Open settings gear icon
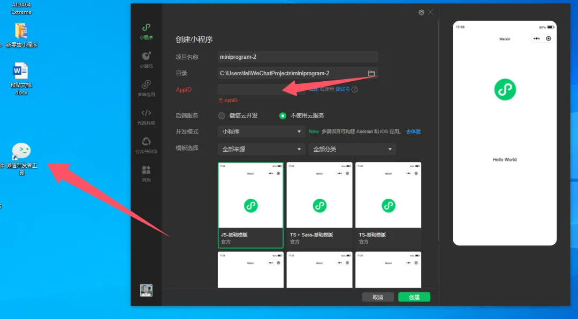Image resolution: width=578 pixels, height=319 pixels. [x=421, y=12]
